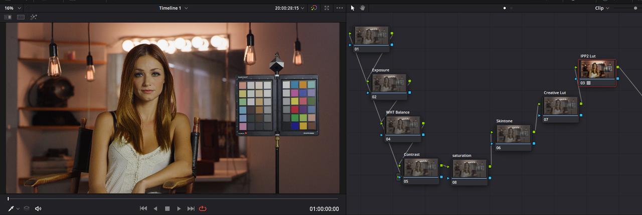Mute audio with the speaker icon

[38, 208]
